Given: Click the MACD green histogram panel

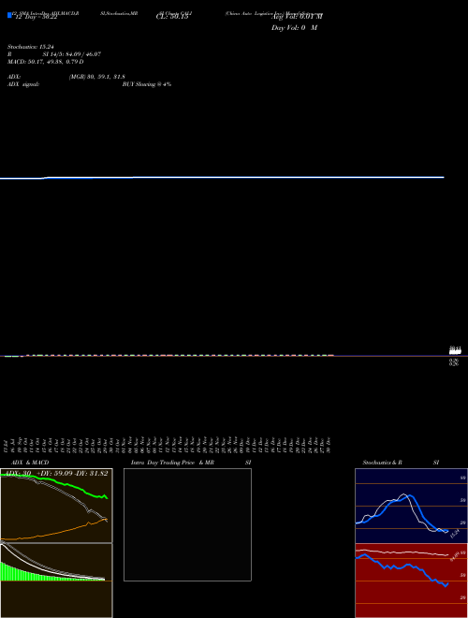Looking at the screenshot, I should click(x=56, y=581).
